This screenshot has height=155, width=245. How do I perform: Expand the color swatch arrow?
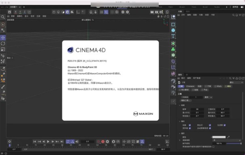tap(211, 137)
